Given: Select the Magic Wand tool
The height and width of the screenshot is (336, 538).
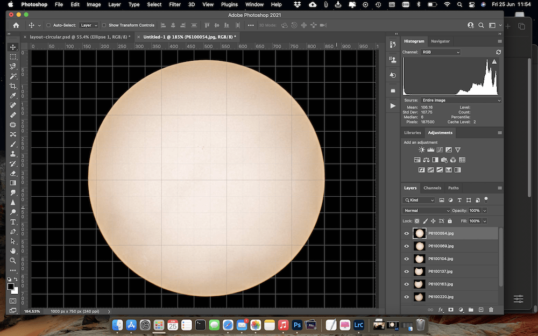Looking at the screenshot, I should click(13, 76).
